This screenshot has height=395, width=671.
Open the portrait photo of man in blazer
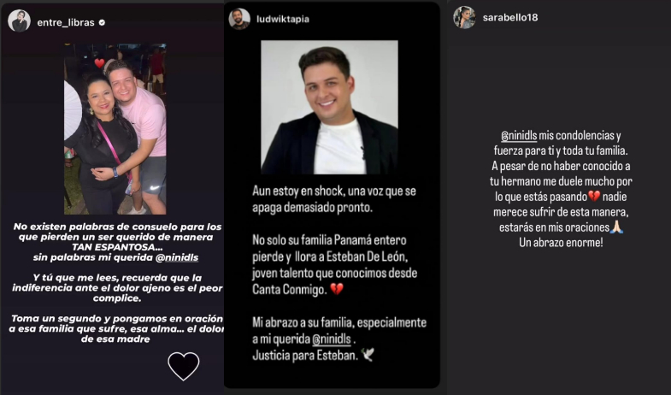point(329,108)
